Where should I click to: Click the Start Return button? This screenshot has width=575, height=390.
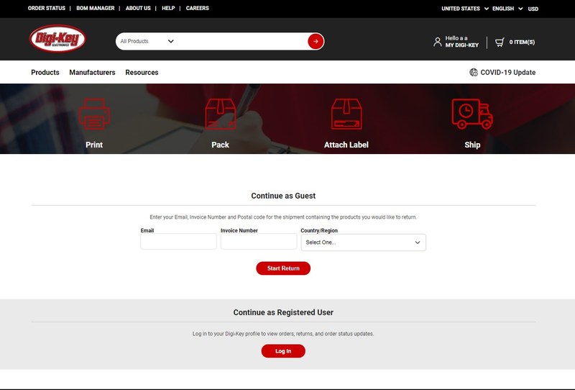pyautogui.click(x=283, y=268)
